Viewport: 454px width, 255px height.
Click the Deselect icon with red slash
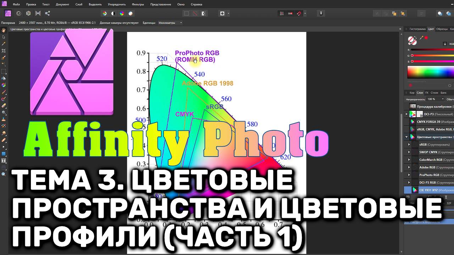[195, 13]
